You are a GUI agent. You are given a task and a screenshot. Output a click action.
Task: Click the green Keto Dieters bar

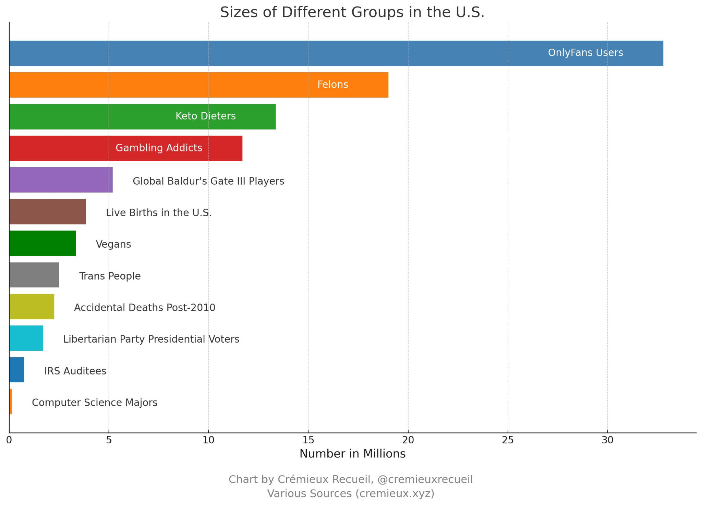(x=142, y=116)
